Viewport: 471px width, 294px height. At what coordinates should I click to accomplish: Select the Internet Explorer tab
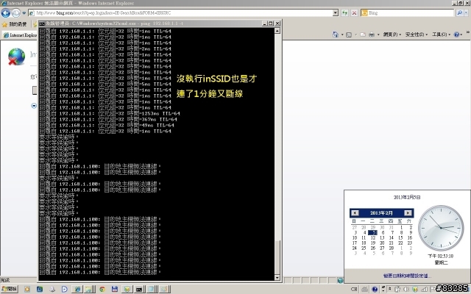coord(20,35)
